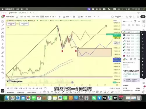Toggle the Unnamed layout checkbox

click(112, 17)
